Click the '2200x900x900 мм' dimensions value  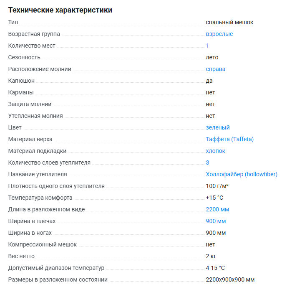pos(230,279)
